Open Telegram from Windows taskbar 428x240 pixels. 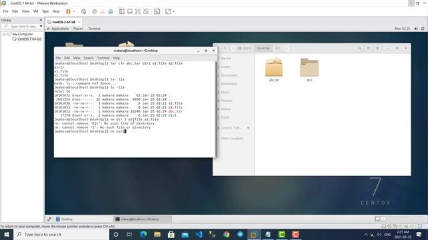[240, 234]
